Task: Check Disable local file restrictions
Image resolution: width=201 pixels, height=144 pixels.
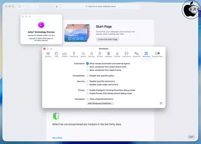Action: point(87,81)
